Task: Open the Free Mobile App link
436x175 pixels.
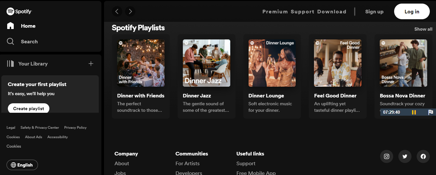Action: pos(256,173)
